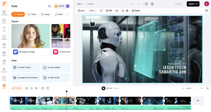Image resolution: width=211 pixels, height=112 pixels.
Task: Select the Audio category tab
Action: pos(58,14)
